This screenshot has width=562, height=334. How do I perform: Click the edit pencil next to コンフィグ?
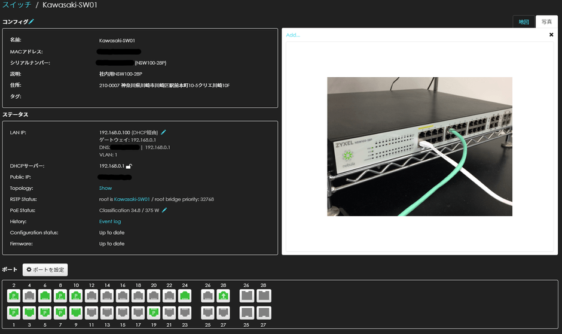point(32,22)
